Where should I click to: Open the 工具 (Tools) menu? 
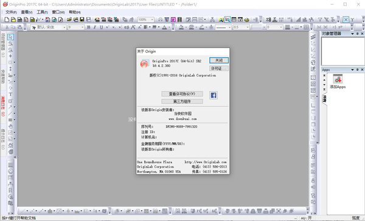pyautogui.click(x=42, y=12)
